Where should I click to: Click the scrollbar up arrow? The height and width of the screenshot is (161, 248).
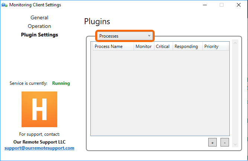click(x=235, y=43)
